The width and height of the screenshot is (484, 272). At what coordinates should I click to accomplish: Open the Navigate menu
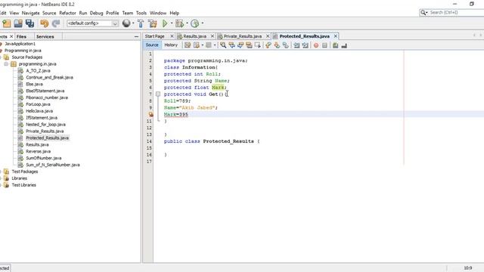[x=30, y=13]
